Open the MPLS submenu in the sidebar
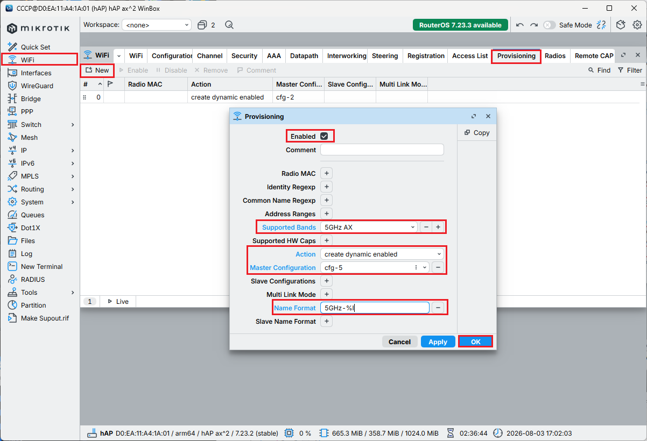 pos(40,176)
